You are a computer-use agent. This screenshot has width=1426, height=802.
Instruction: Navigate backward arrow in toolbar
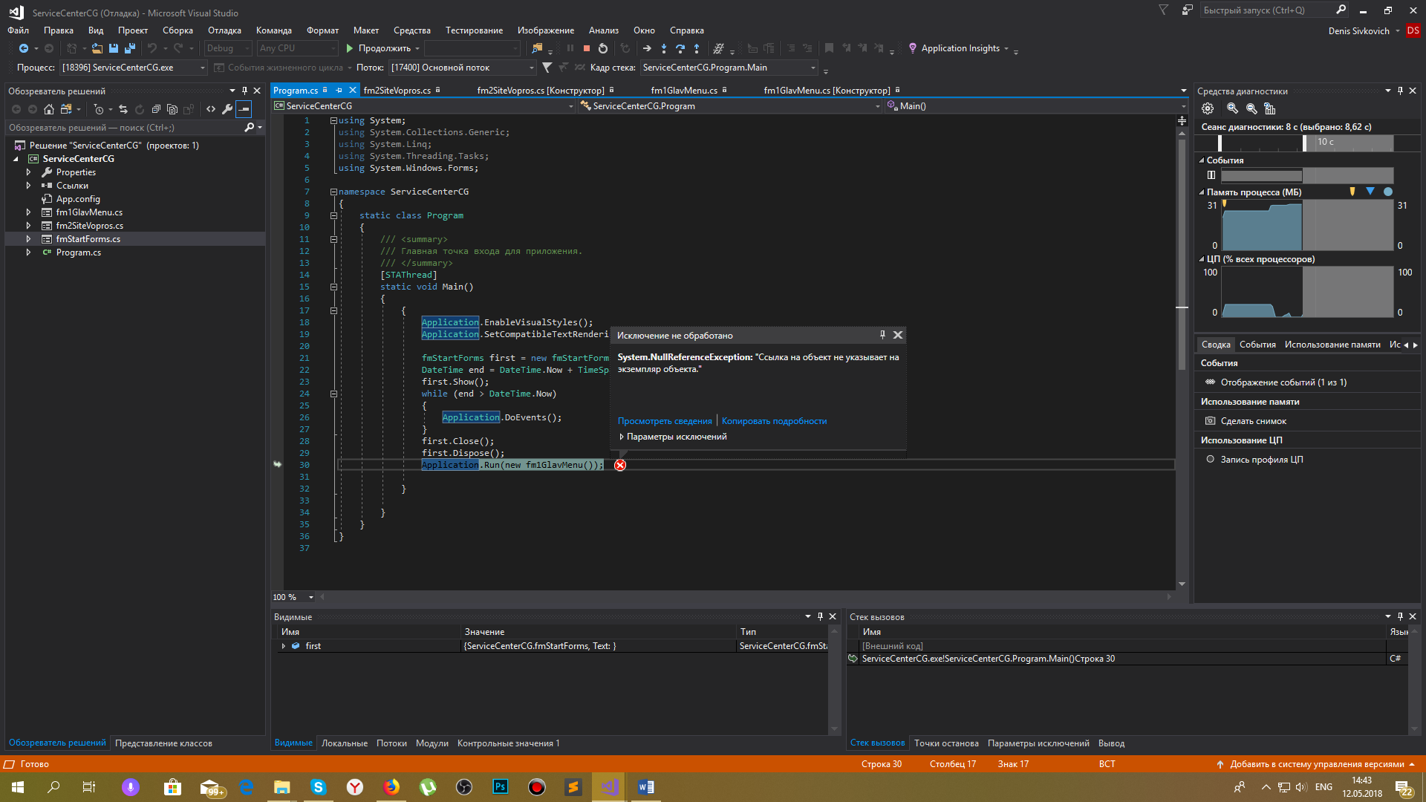click(x=24, y=48)
